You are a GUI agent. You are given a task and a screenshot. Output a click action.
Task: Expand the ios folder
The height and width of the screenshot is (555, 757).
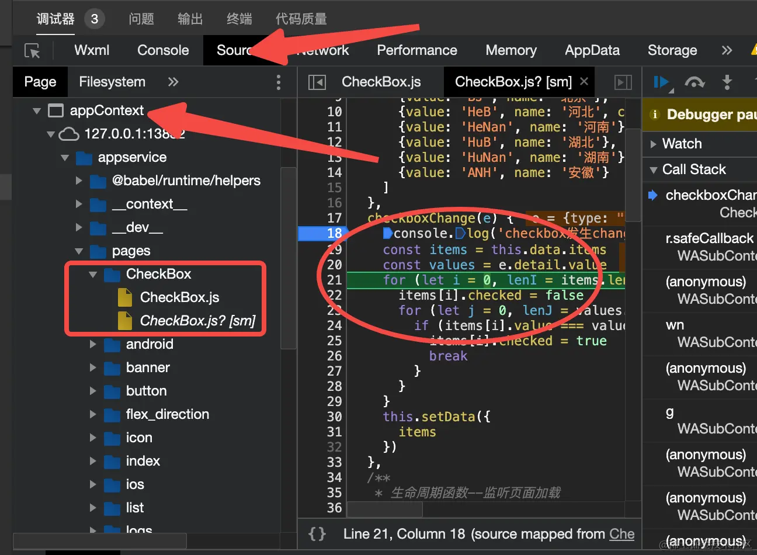(93, 484)
